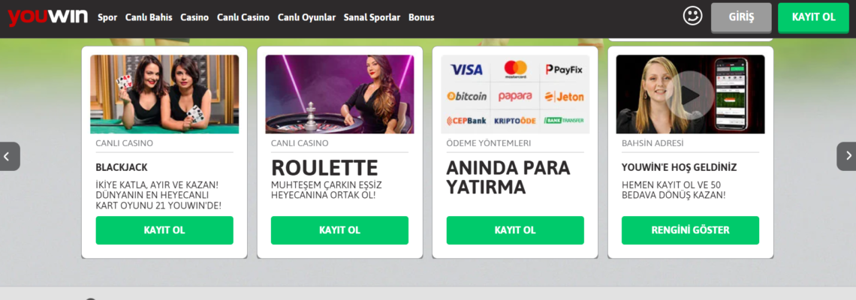
Task: Click the GİRİŞ login button
Action: pos(741,17)
